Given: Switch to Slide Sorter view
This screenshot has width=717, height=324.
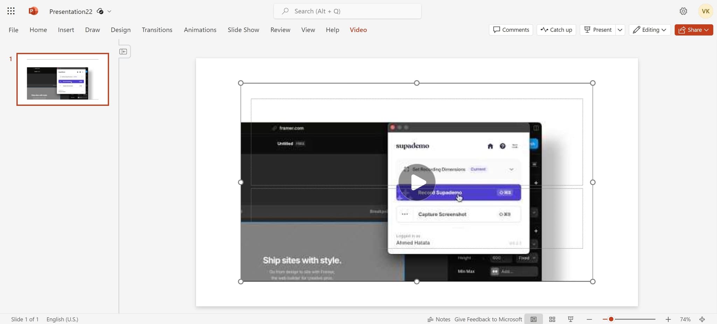Looking at the screenshot, I should coord(552,319).
